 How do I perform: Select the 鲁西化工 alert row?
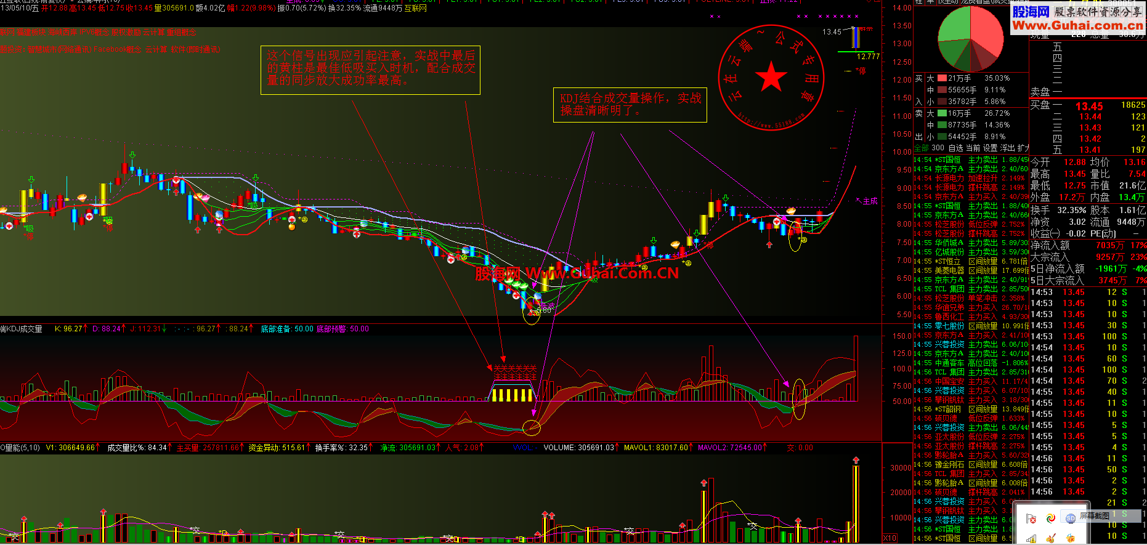[x=971, y=317]
